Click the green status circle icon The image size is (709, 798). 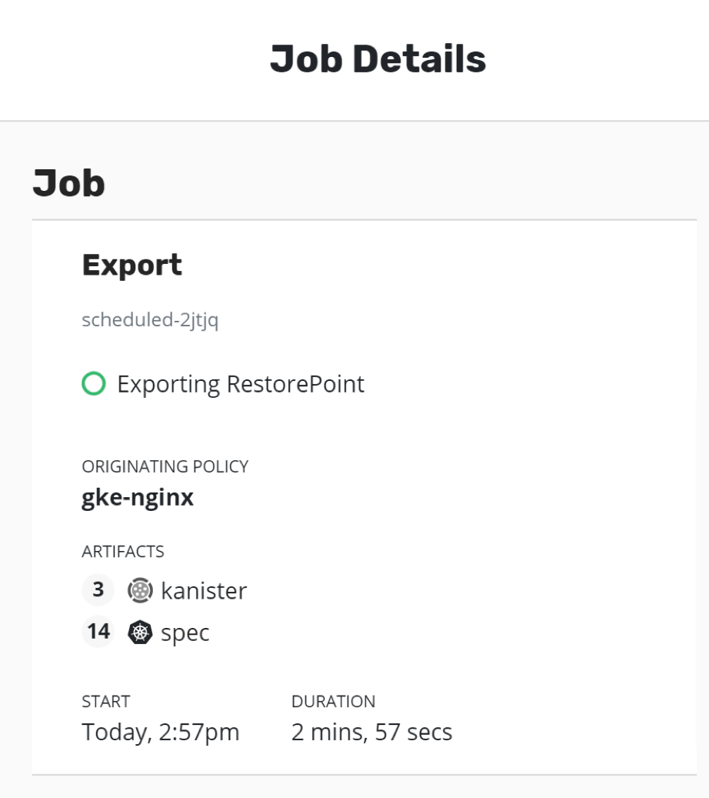point(94,384)
